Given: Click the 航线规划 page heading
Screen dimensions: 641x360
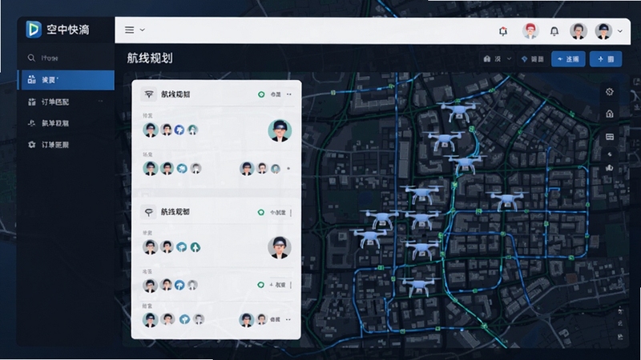Looking at the screenshot, I should pos(150,58).
